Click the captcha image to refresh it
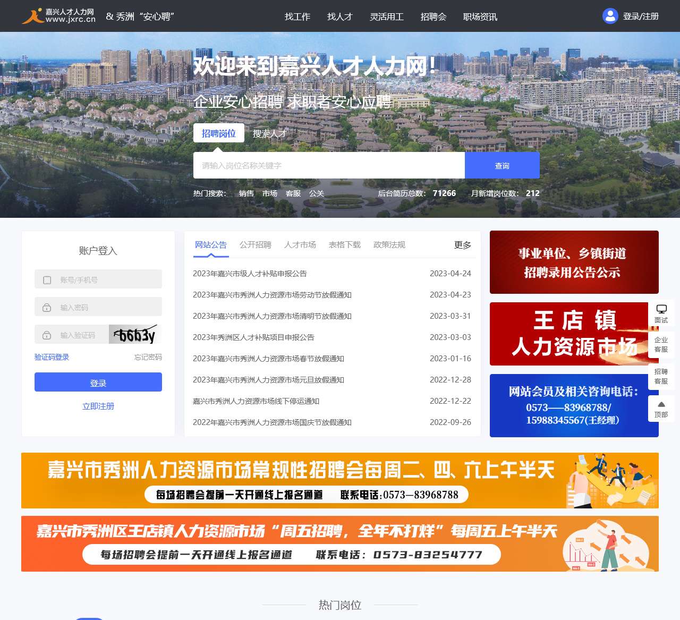This screenshot has height=620, width=680. pos(134,334)
